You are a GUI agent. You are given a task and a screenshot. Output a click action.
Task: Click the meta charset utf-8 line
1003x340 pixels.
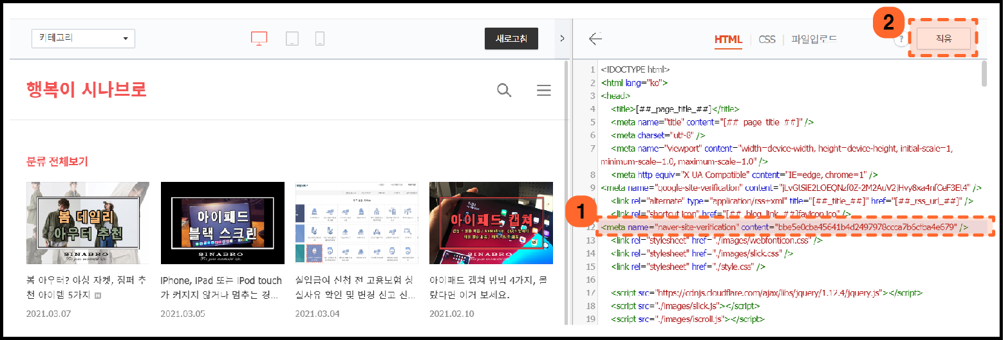pyautogui.click(x=659, y=135)
